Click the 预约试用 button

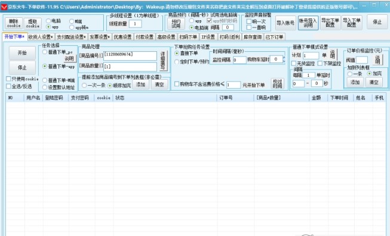(x=176, y=24)
